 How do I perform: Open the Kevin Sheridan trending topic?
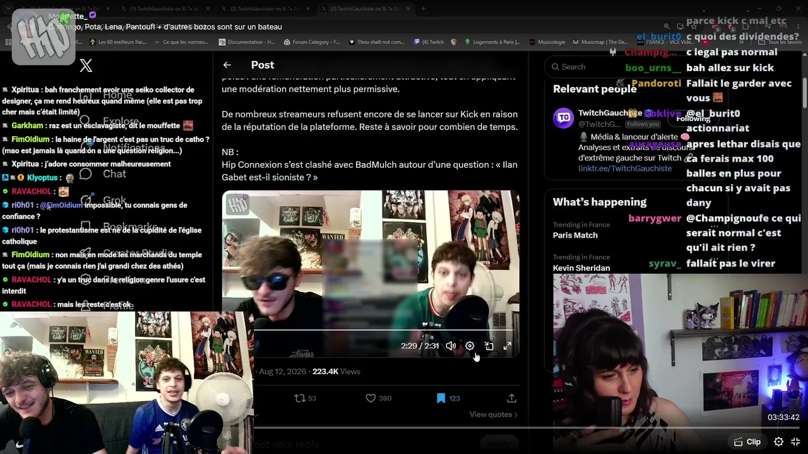(581, 268)
